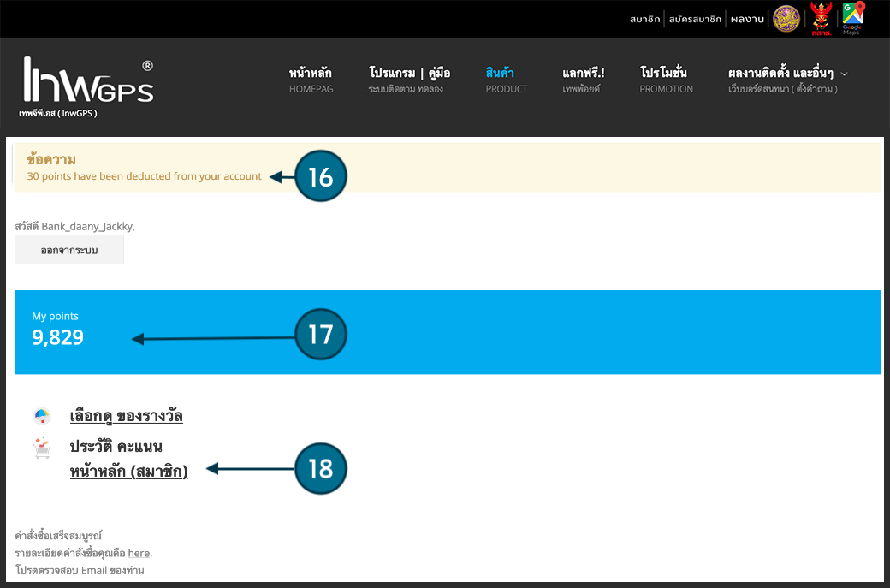890x588 pixels.
Task: Open the ผลงาน link in top bar
Action: click(746, 19)
